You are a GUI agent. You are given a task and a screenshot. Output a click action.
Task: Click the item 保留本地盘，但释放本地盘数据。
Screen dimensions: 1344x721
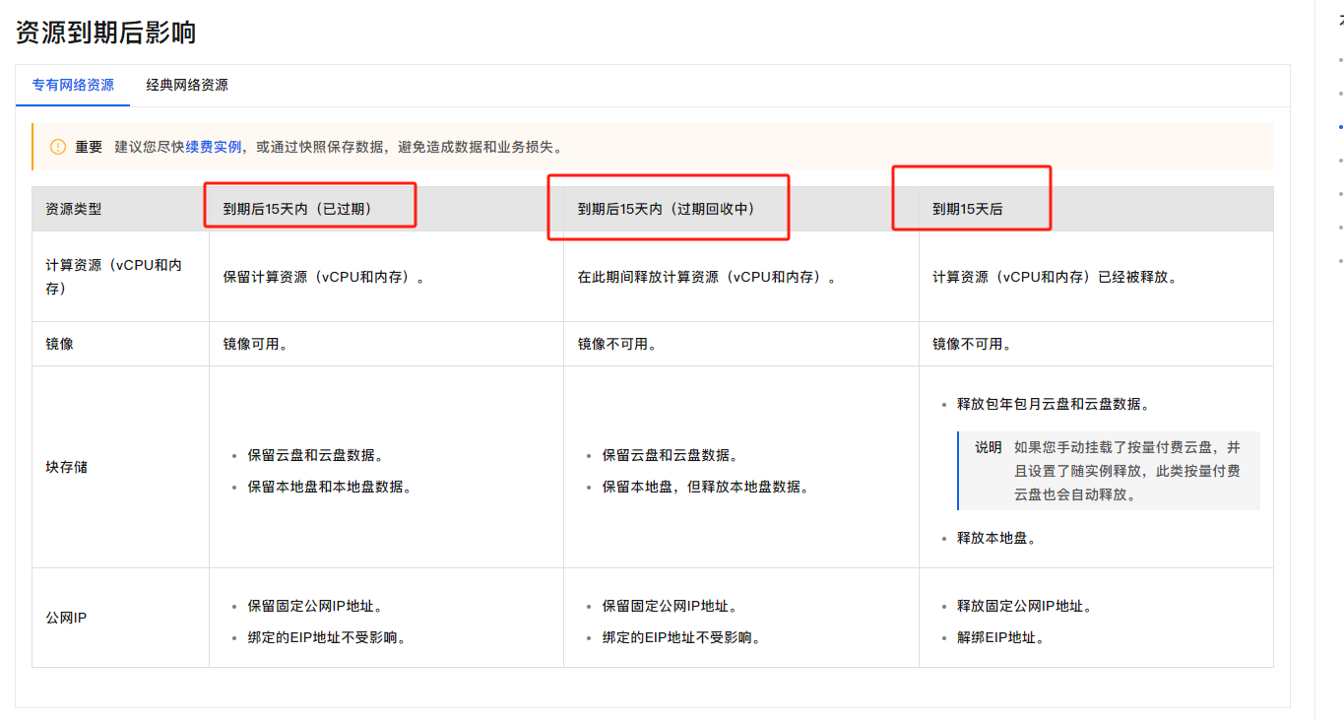coord(705,487)
